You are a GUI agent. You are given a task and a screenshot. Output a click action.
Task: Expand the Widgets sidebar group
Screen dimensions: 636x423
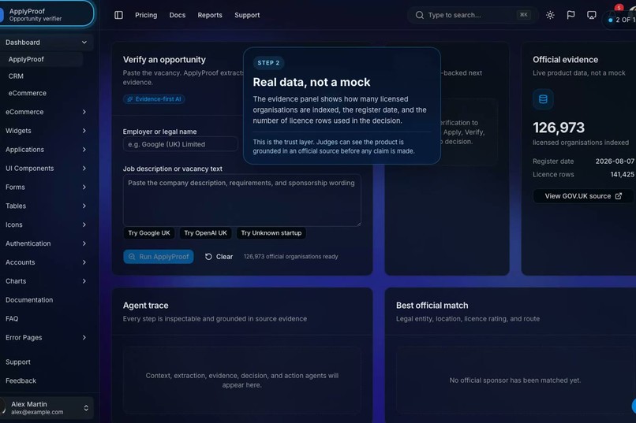click(47, 131)
